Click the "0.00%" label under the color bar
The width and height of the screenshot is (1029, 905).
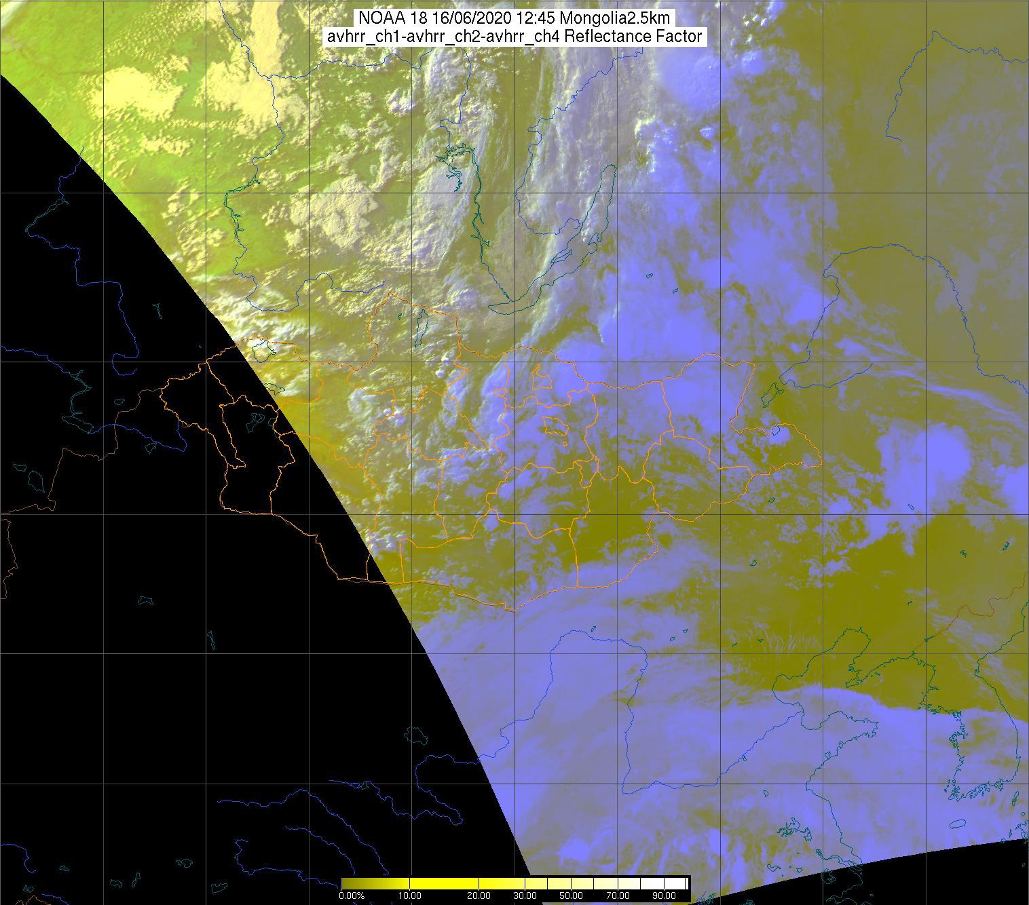tap(352, 897)
